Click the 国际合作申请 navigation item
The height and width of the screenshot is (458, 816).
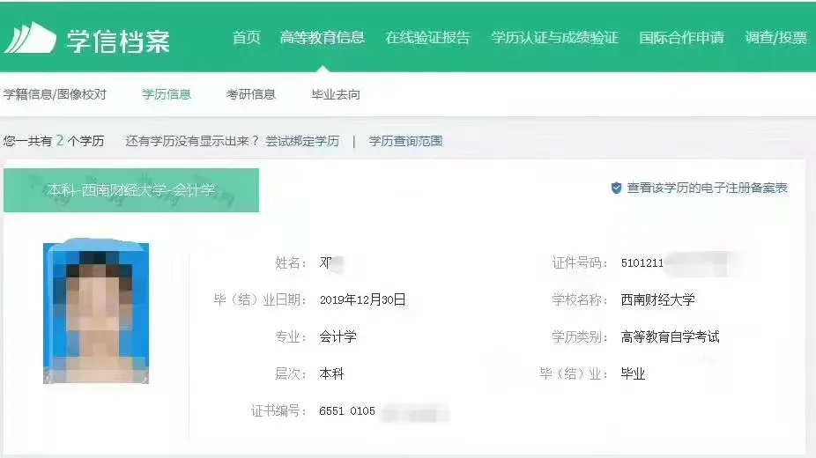click(682, 37)
